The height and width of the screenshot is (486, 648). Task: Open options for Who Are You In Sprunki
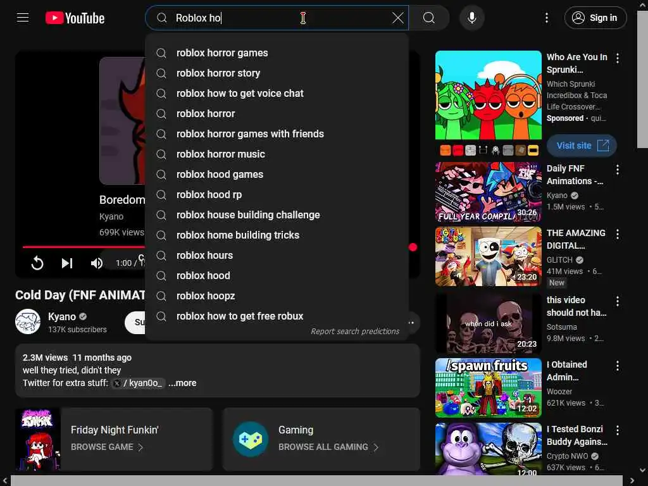pos(618,58)
